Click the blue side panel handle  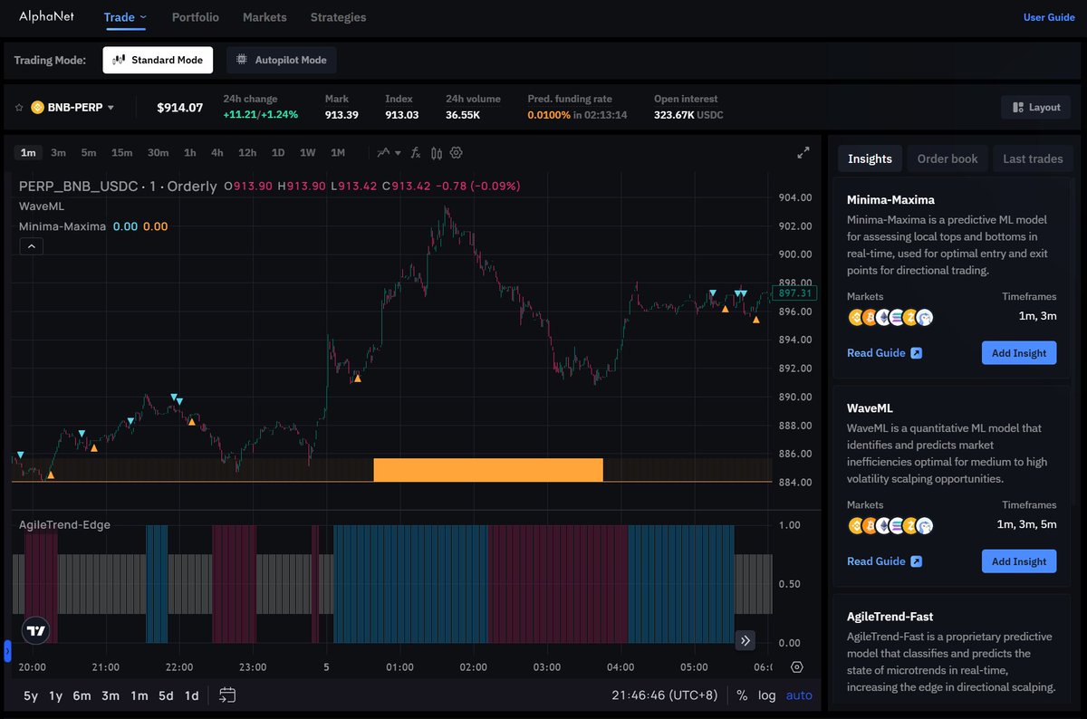pos(7,651)
